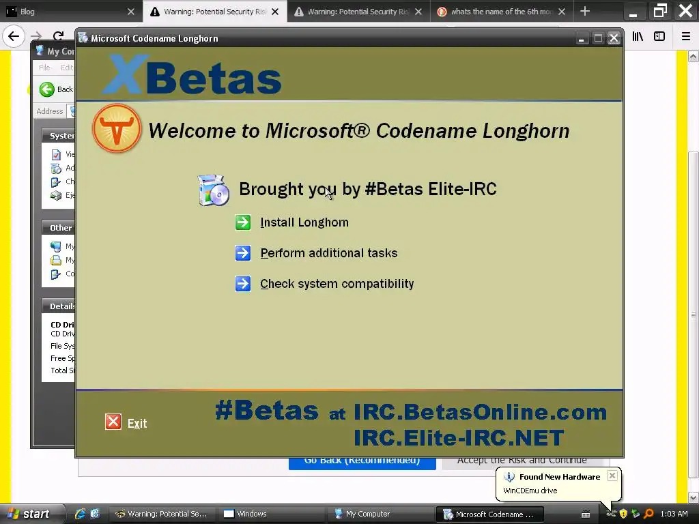
Task: Select Check system compatibility
Action: click(x=337, y=284)
